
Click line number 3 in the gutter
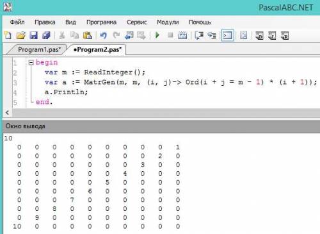coord(15,83)
